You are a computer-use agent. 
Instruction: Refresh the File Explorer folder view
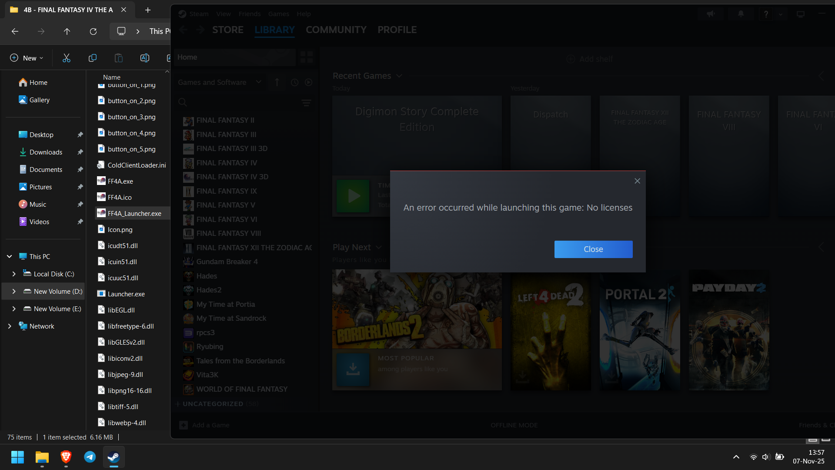93,31
